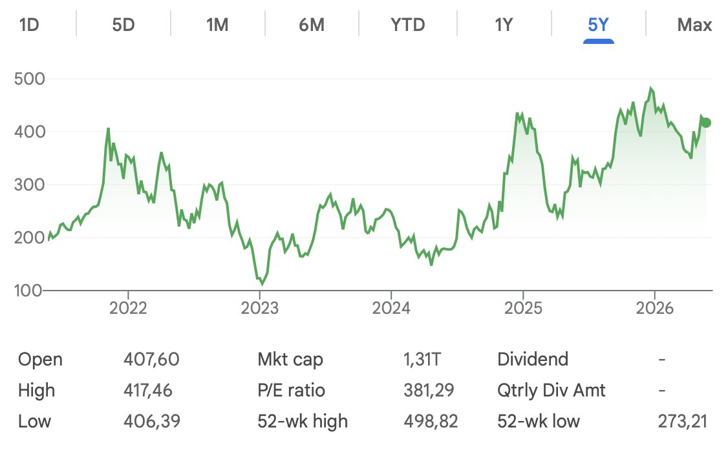Open the Max time range tab

coord(694,25)
